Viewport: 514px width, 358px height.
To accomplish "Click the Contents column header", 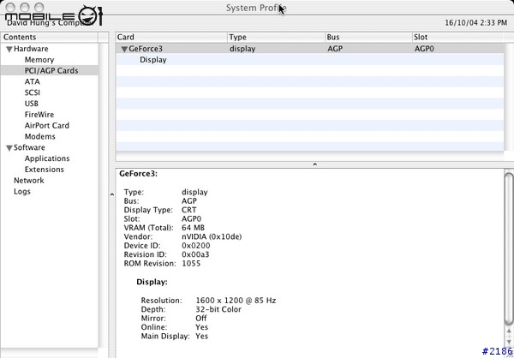I will pos(49,37).
